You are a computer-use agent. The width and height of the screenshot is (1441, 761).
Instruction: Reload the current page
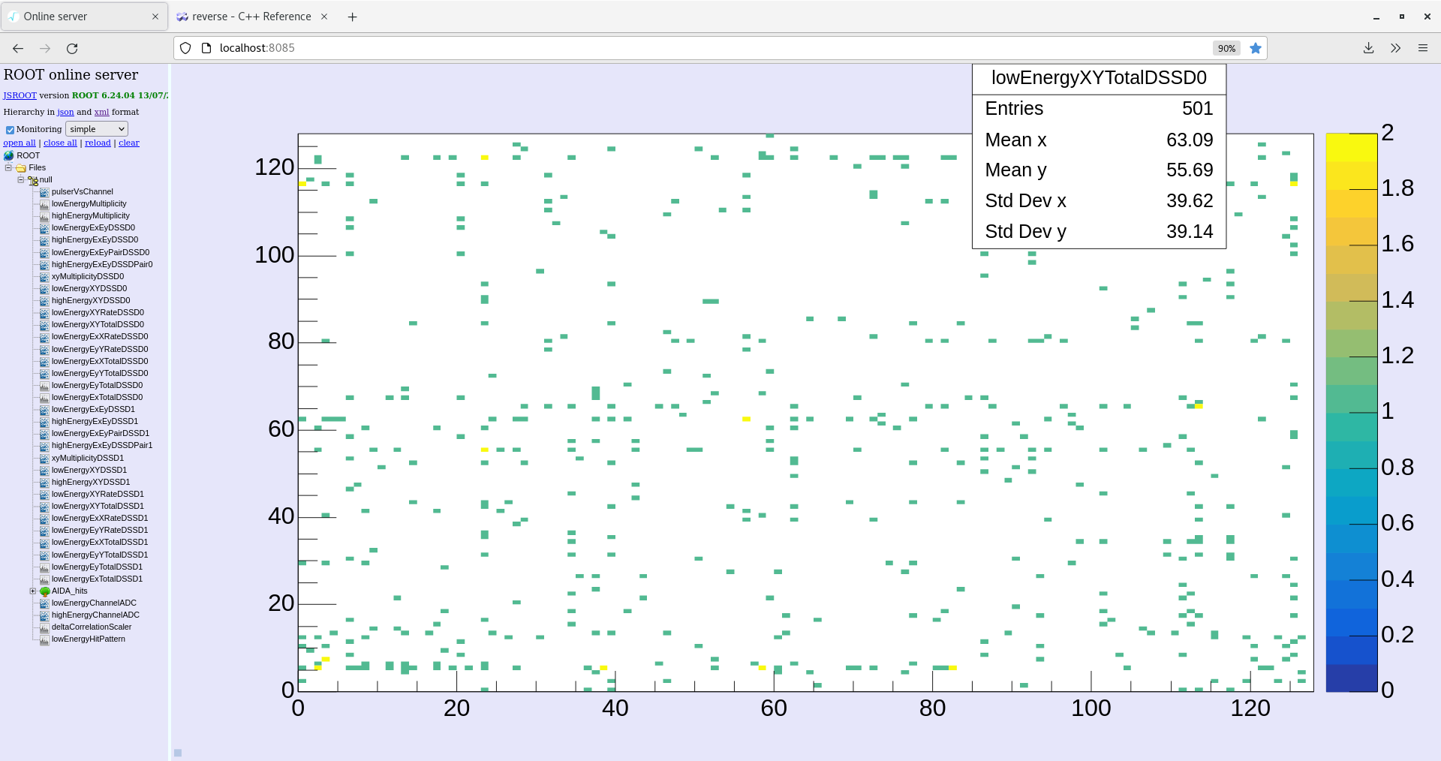[x=72, y=48]
